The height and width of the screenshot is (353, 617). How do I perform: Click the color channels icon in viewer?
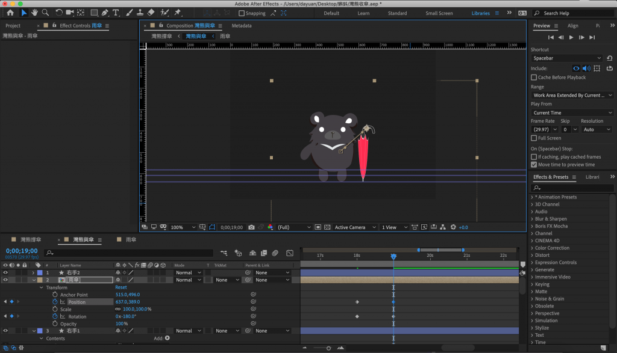coord(270,227)
